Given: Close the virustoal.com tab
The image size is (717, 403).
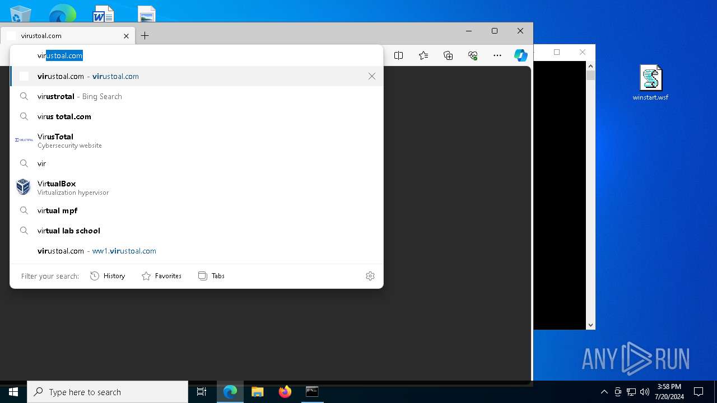Looking at the screenshot, I should [126, 36].
